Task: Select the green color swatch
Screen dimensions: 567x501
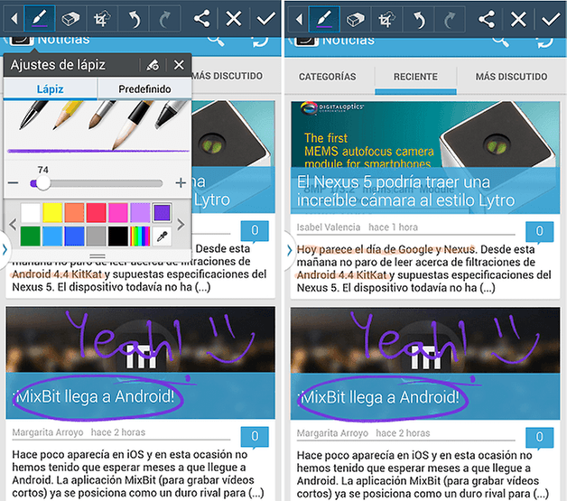Action: pos(31,237)
